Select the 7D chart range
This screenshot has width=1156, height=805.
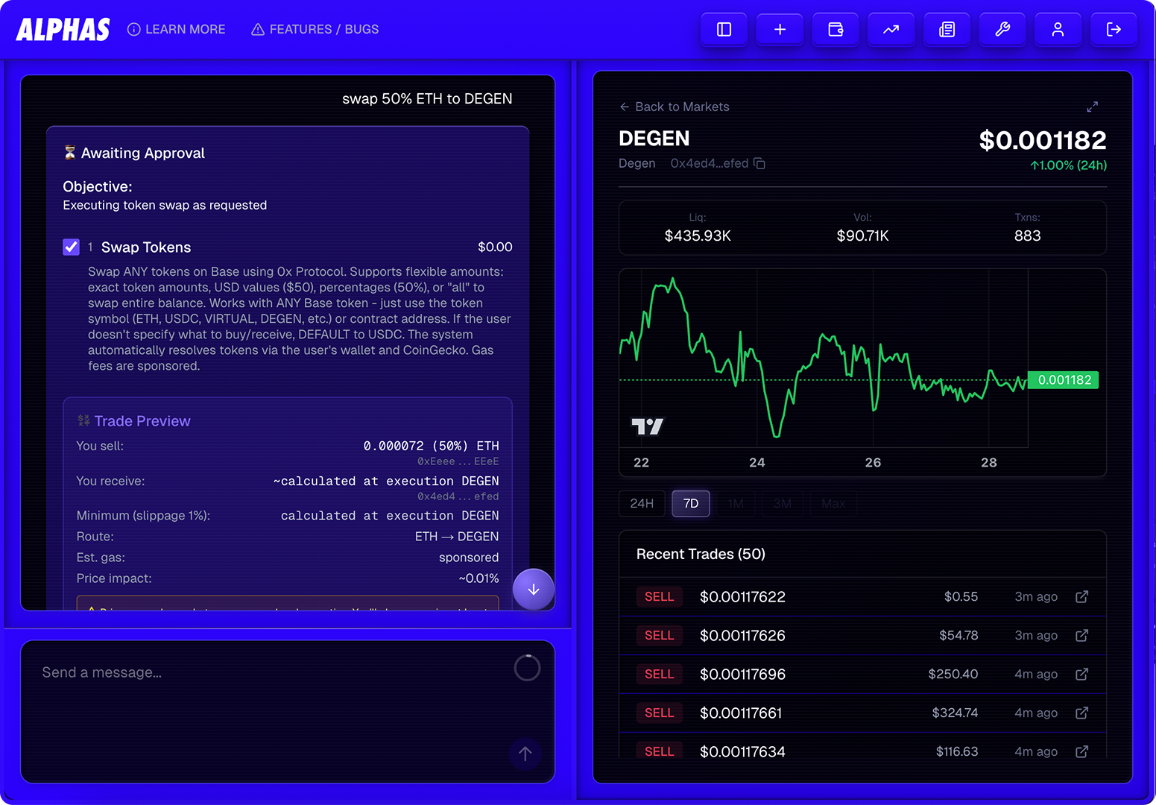(x=691, y=503)
